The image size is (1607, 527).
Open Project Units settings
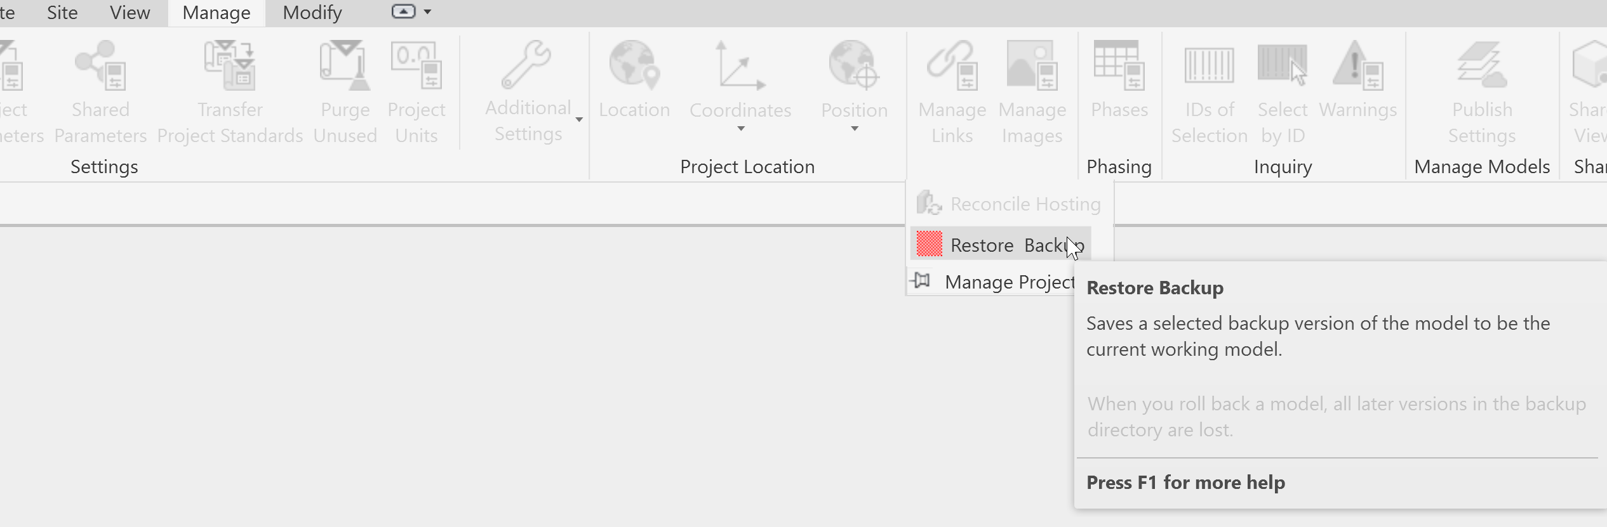[417, 89]
